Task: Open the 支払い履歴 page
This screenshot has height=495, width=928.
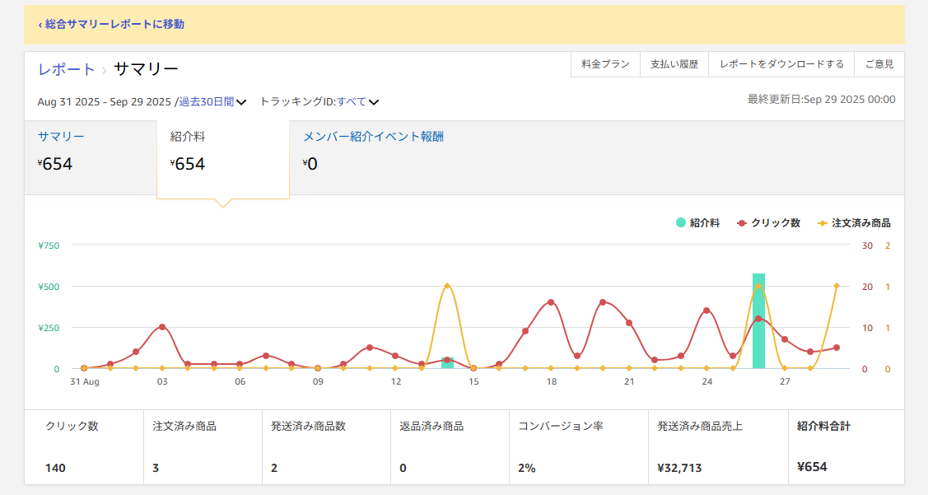Action: [x=674, y=64]
